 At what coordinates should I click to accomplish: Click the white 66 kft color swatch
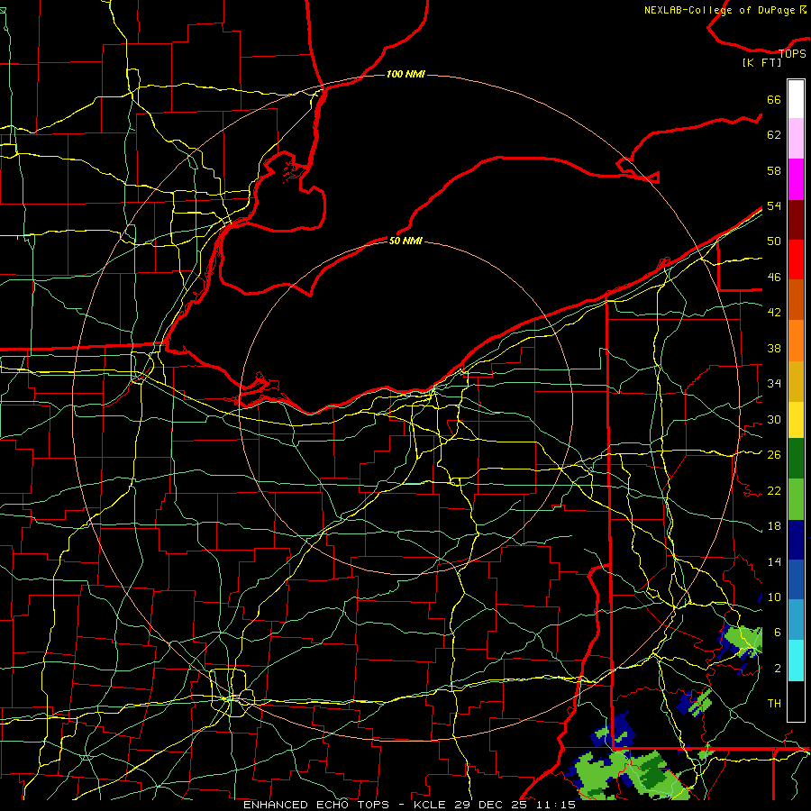796,99
